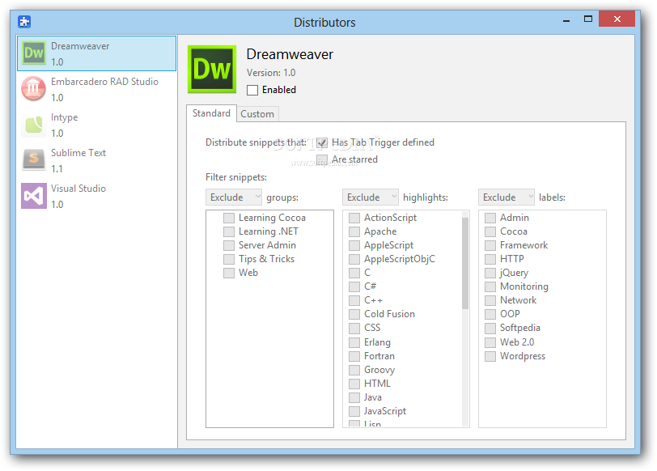Check the Learning .NET group
The width and height of the screenshot is (657, 471).
[229, 231]
